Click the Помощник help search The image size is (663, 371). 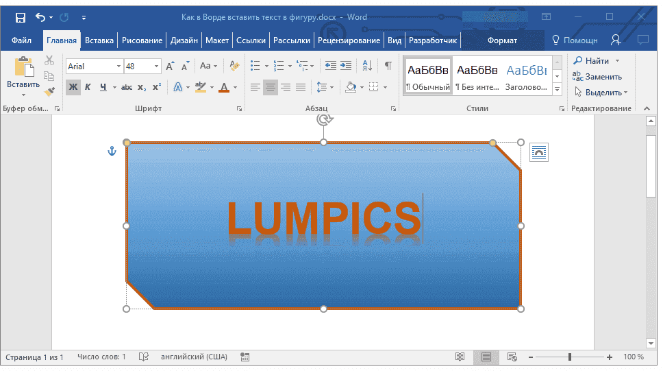coord(575,40)
